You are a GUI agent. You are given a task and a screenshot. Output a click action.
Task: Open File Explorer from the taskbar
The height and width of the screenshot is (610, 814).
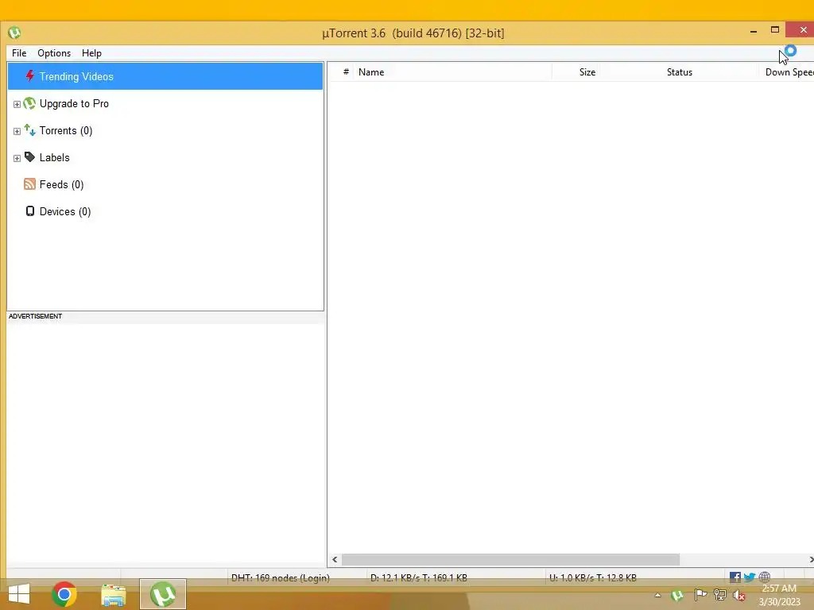[113, 594]
